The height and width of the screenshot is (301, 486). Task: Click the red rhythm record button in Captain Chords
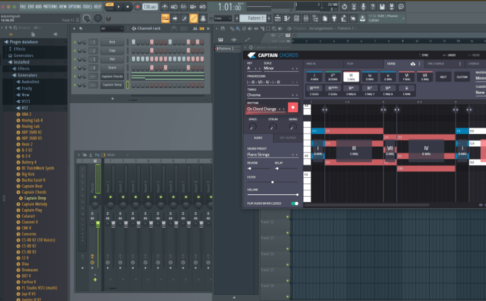[x=293, y=107]
